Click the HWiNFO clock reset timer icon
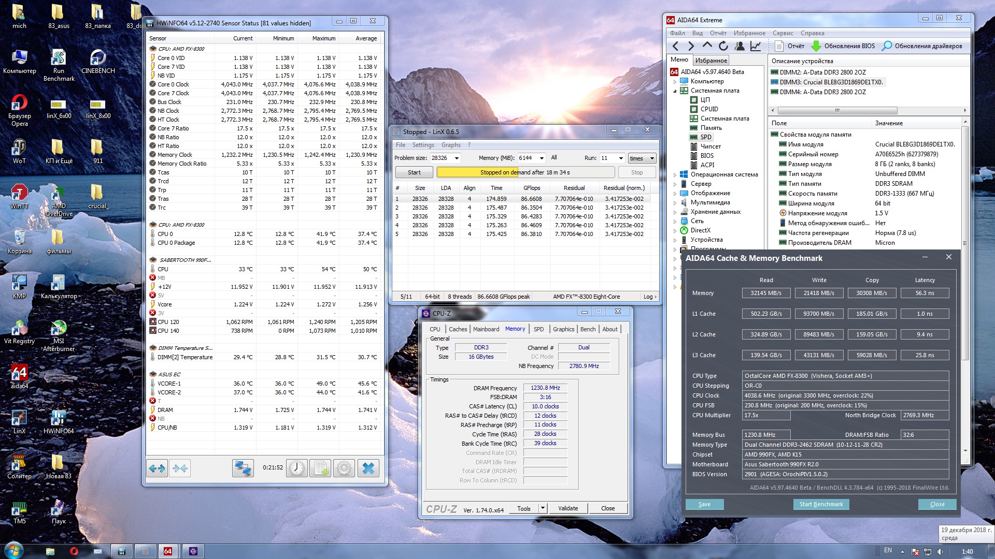995x559 pixels. (x=297, y=468)
